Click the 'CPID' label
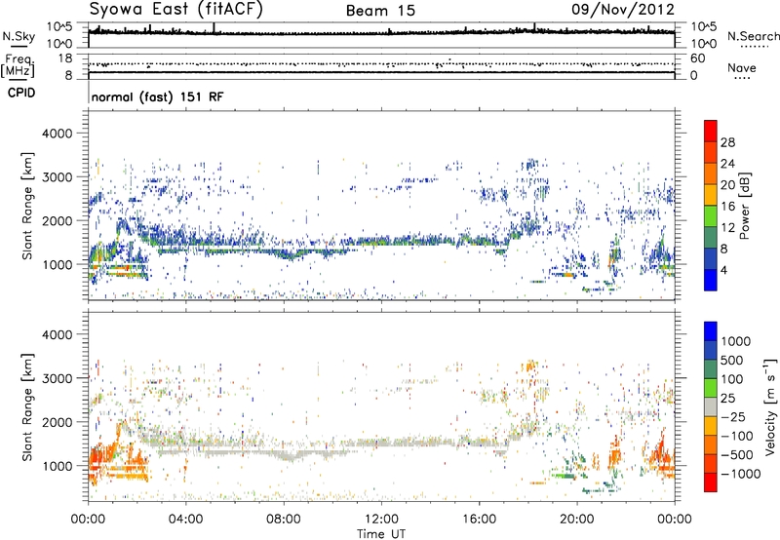This screenshot has height=540, width=780. [21, 93]
